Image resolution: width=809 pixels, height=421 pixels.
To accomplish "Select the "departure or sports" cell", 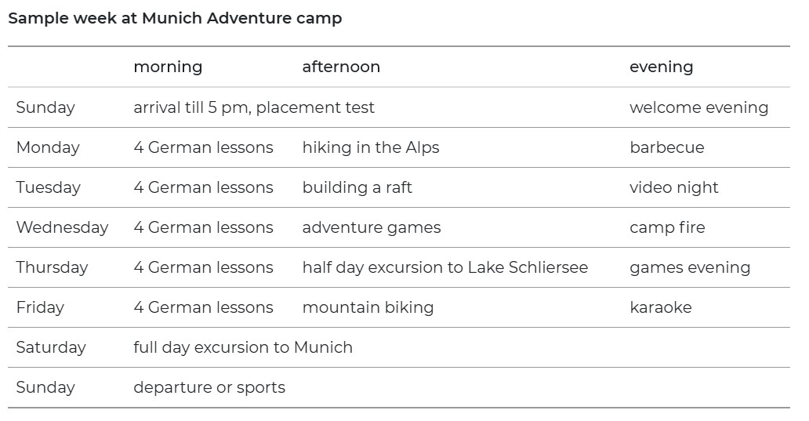I will [209, 387].
